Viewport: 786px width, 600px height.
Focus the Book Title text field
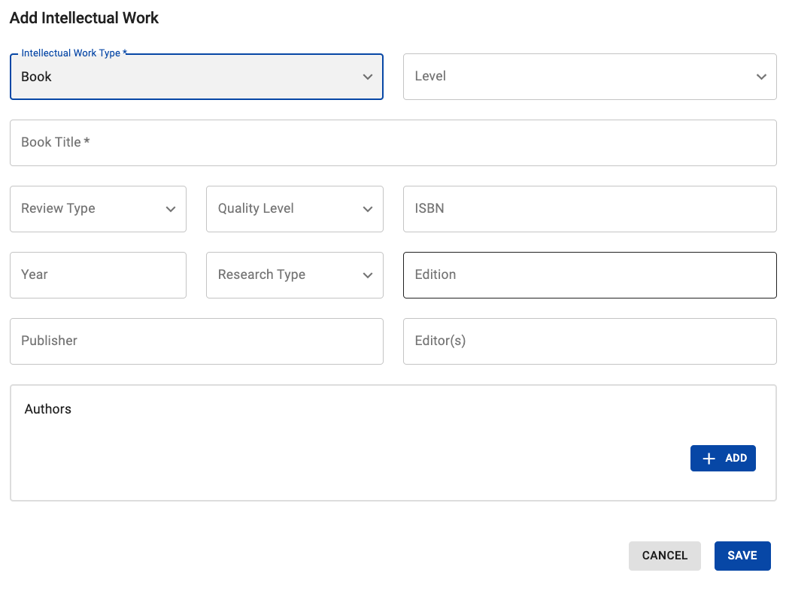[x=393, y=143]
